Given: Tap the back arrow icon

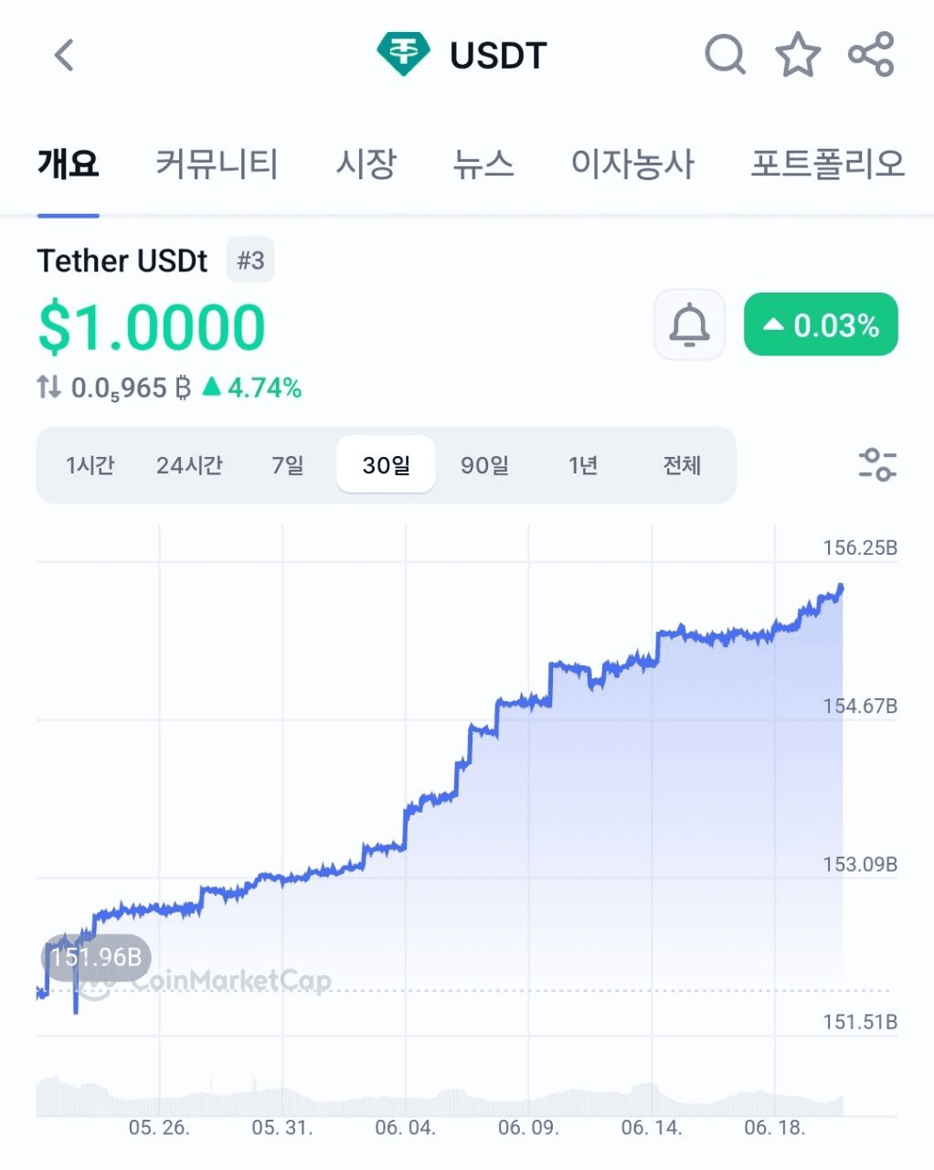Looking at the screenshot, I should click(64, 55).
